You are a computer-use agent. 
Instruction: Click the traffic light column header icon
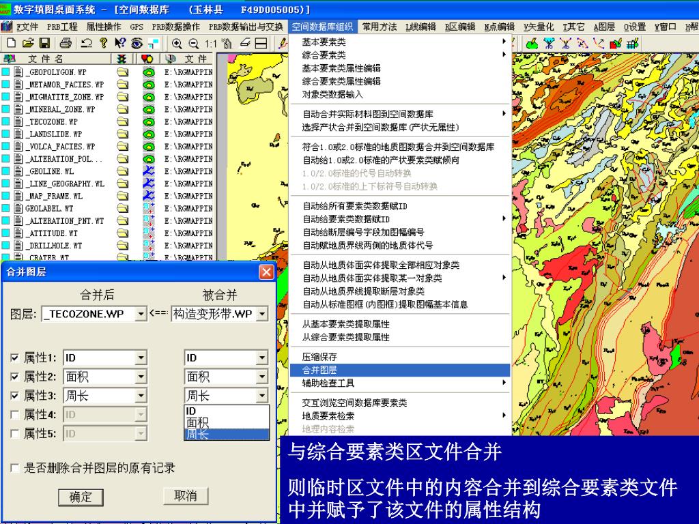pyautogui.click(x=122, y=59)
